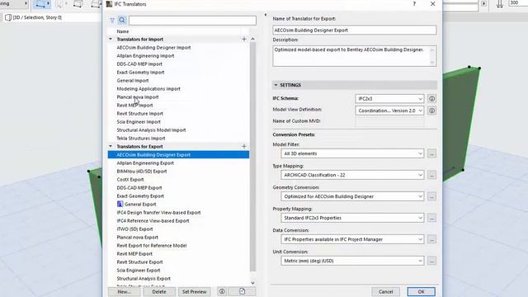Click the Delete button
This screenshot has height=297, width=528.
pyautogui.click(x=159, y=291)
